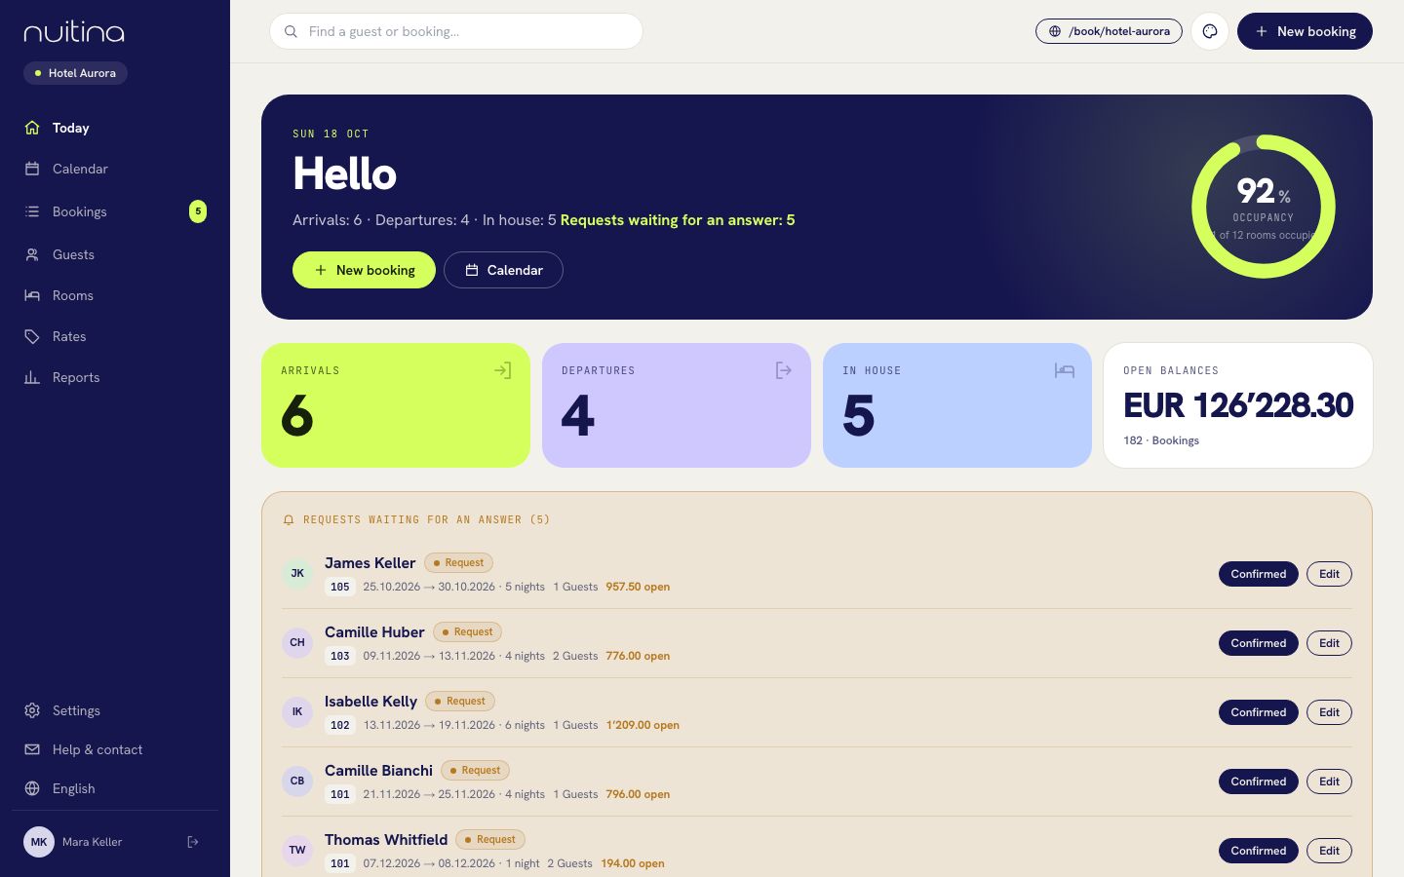Click room 102 tag for Isabelle Kelly
The image size is (1404, 877).
point(340,725)
